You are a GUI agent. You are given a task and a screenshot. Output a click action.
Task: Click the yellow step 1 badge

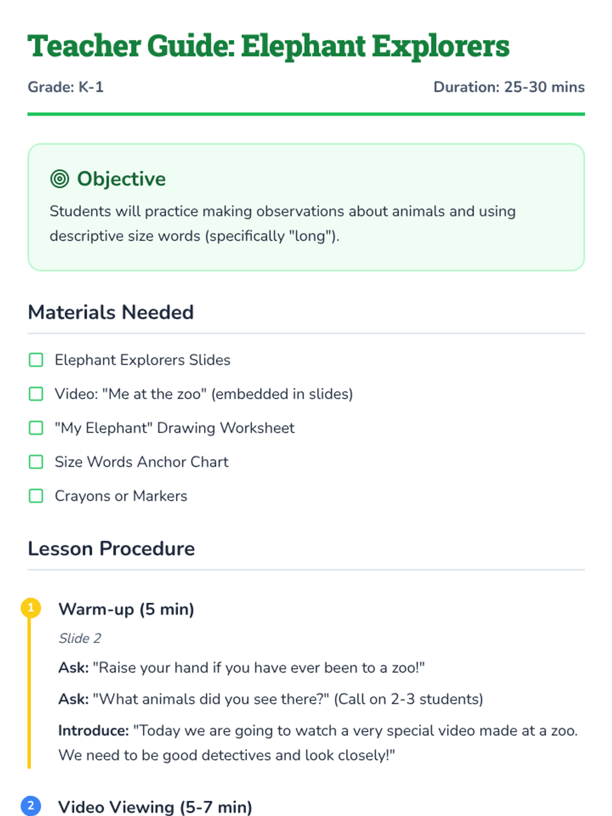pyautogui.click(x=31, y=608)
